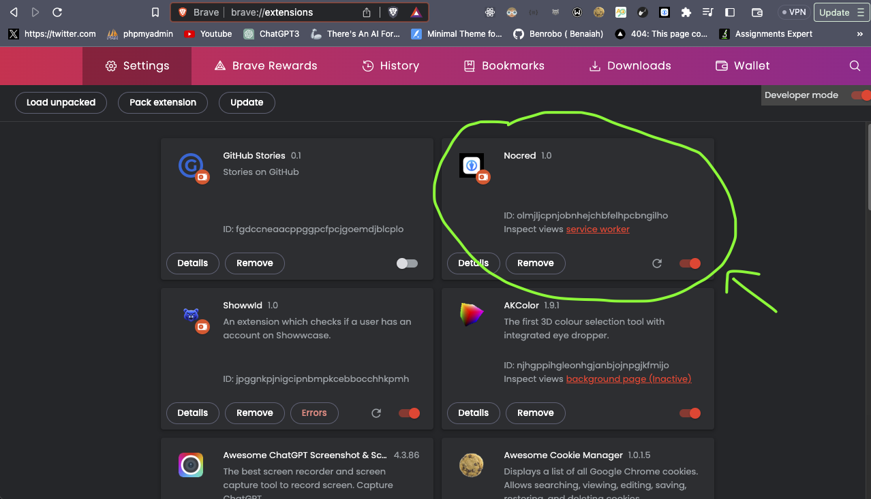Open the share icon in the address bar
The image size is (871, 499).
pos(367,12)
